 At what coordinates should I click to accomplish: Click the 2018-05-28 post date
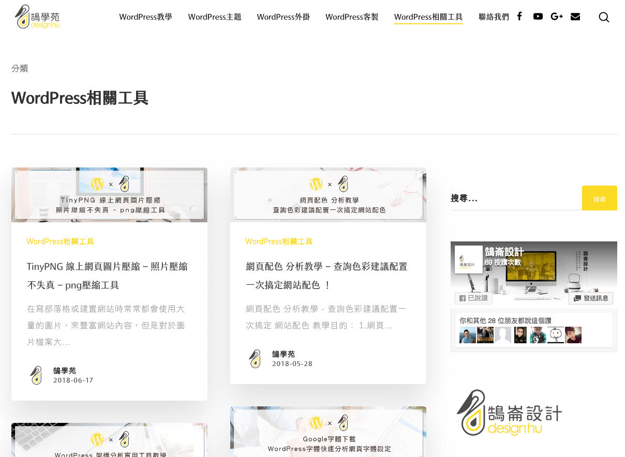click(292, 364)
